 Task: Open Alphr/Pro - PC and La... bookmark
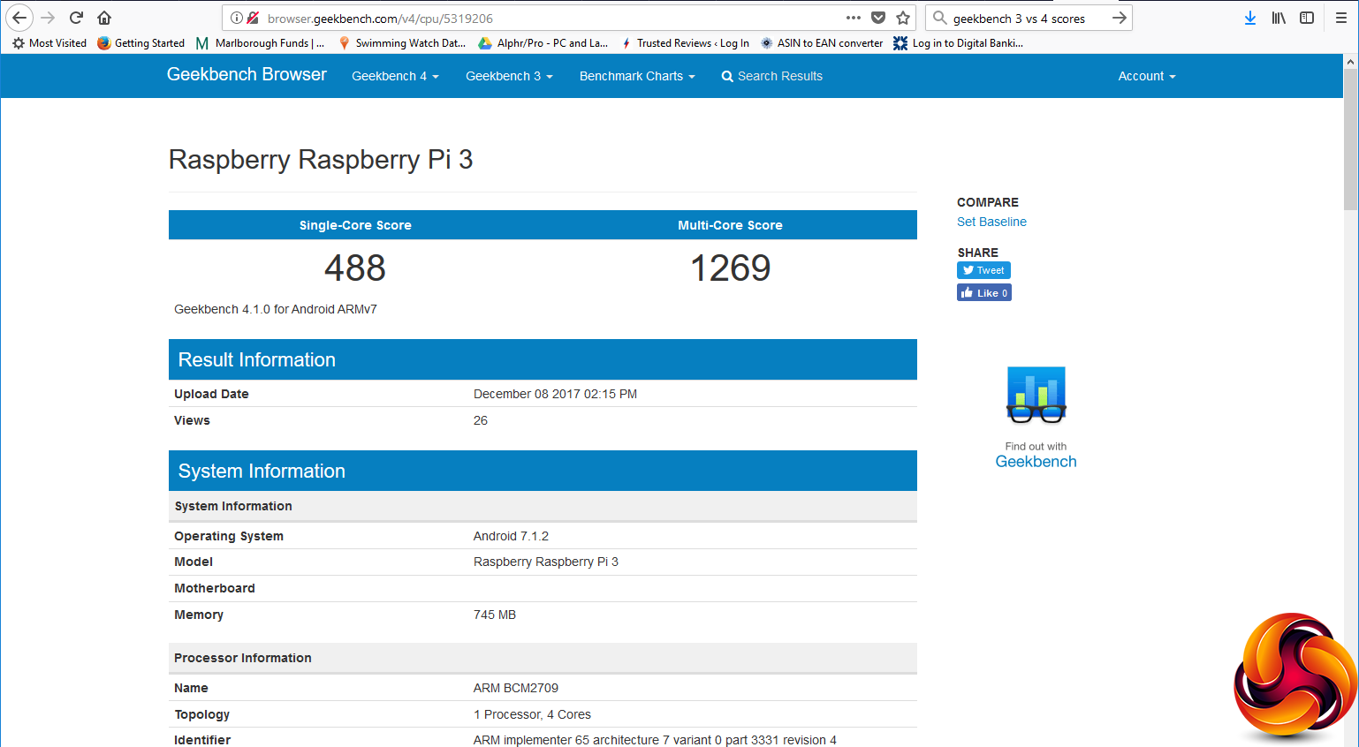[543, 43]
